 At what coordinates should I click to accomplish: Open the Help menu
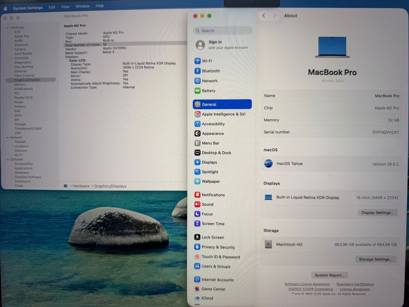[100, 6]
